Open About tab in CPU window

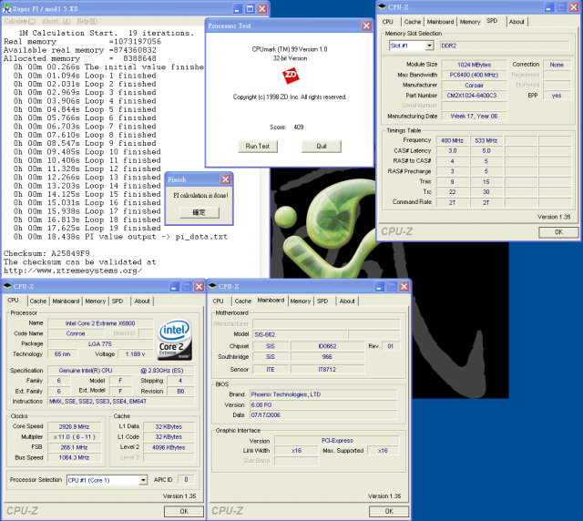[142, 301]
